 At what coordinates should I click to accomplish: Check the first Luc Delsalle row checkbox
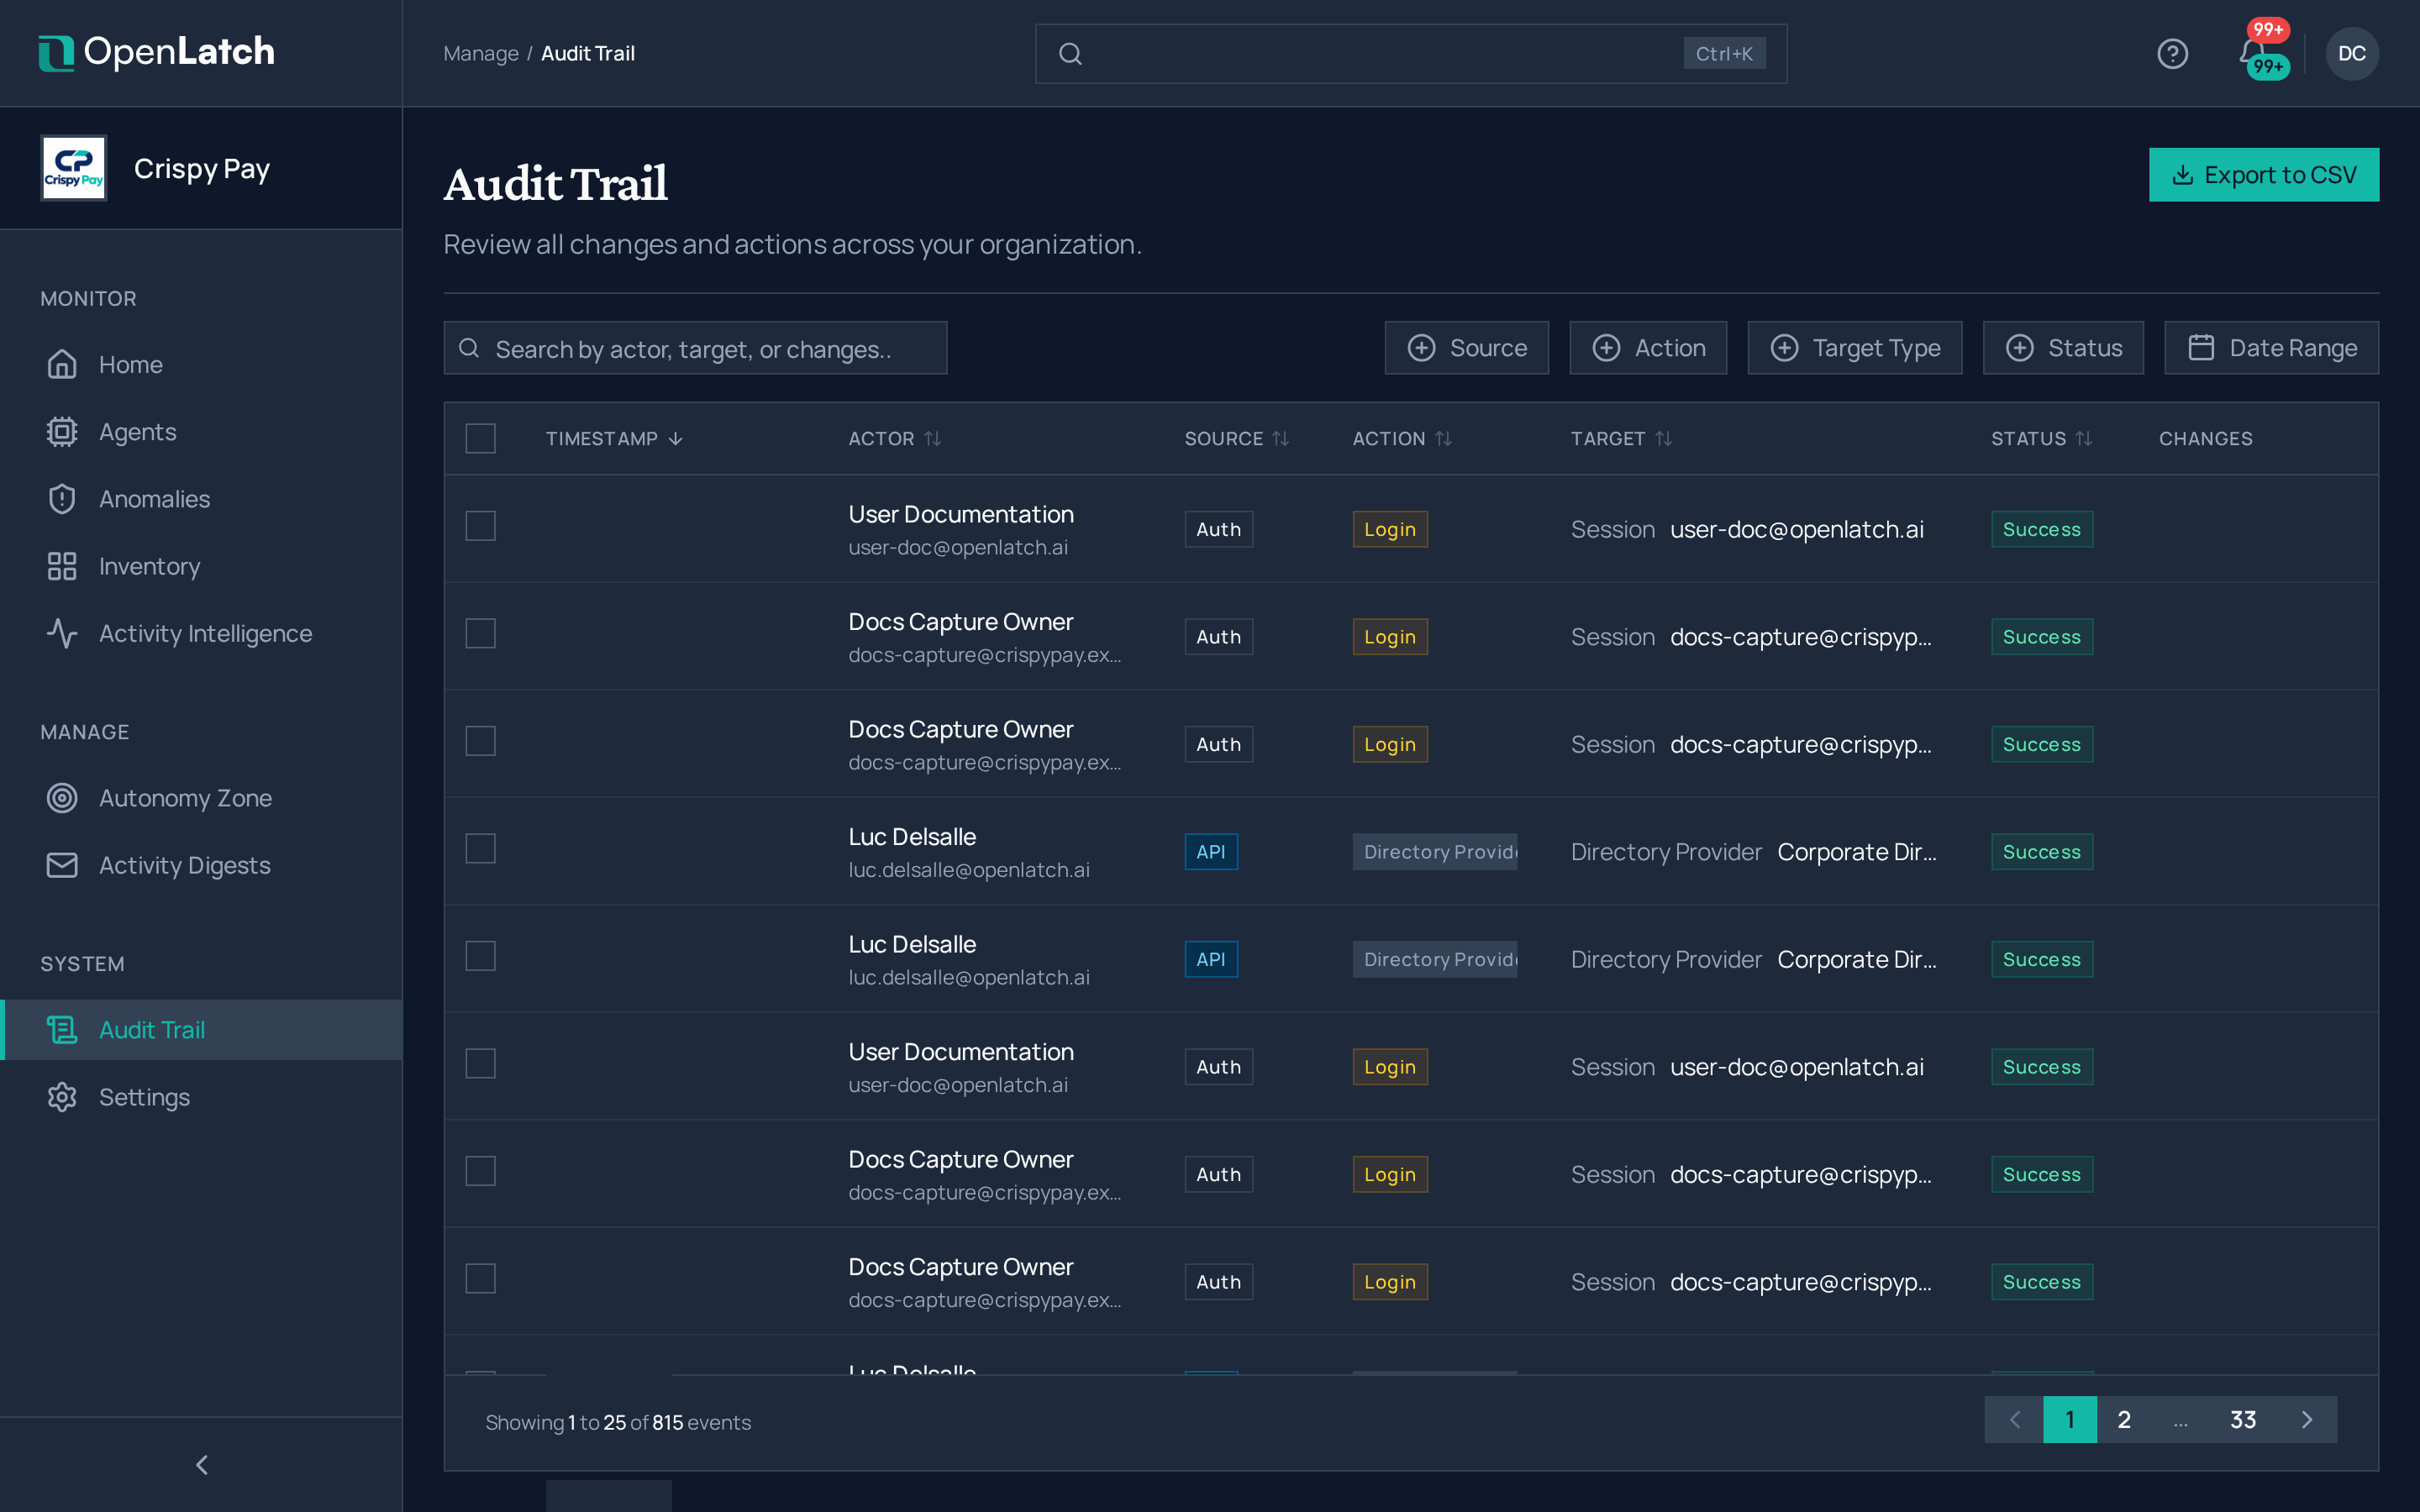pyautogui.click(x=480, y=848)
